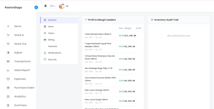Click the Profit column header
This screenshot has height=109, width=214.
pos(139,28)
